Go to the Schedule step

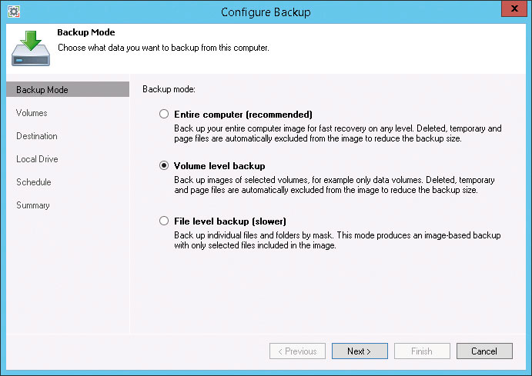[34, 182]
